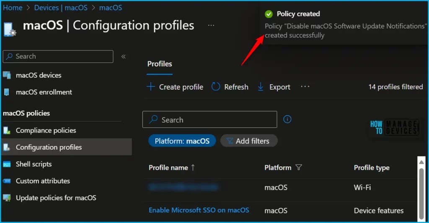Click the Export download arrow icon

click(261, 87)
